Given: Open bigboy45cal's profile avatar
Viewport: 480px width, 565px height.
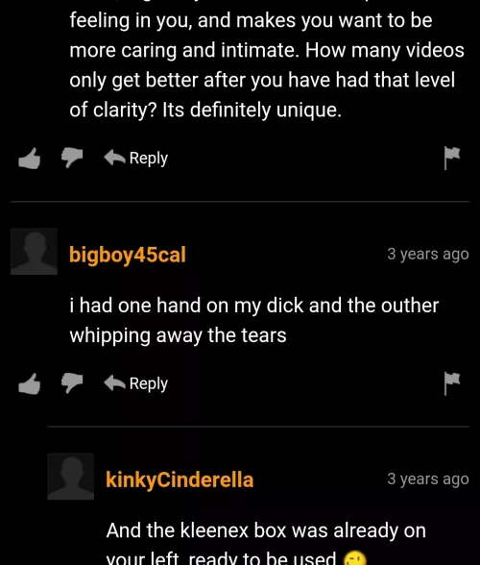Looking at the screenshot, I should pyautogui.click(x=34, y=251).
